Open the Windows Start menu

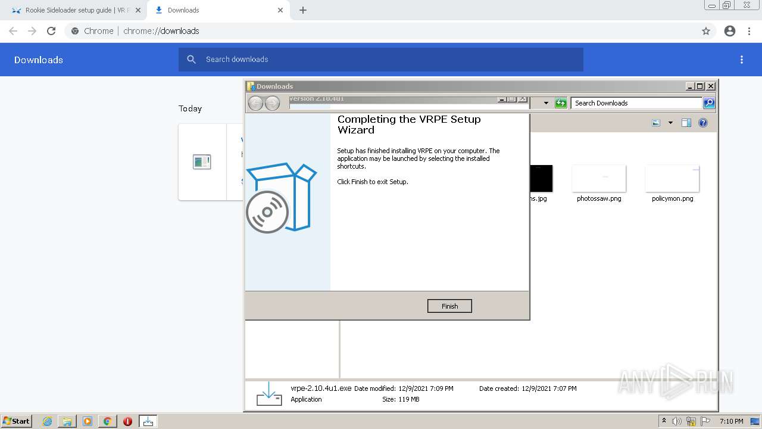[16, 421]
